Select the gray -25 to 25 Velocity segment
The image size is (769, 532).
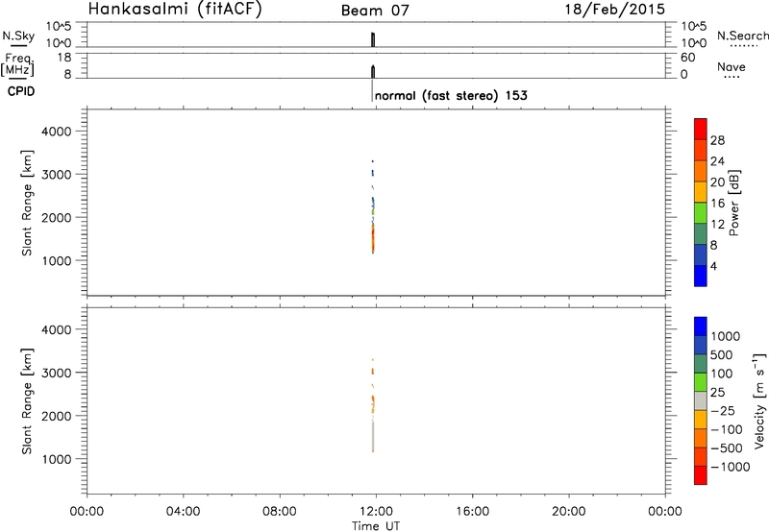tap(701, 401)
